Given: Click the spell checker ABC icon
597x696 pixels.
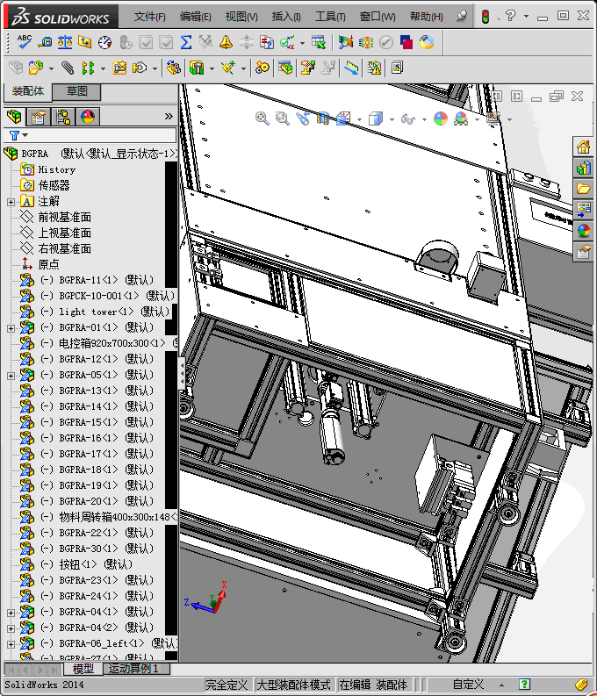Looking at the screenshot, I should pyautogui.click(x=24, y=42).
